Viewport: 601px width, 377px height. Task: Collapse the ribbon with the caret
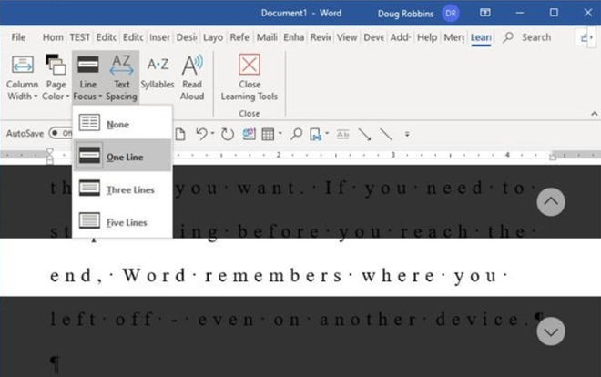[594, 114]
